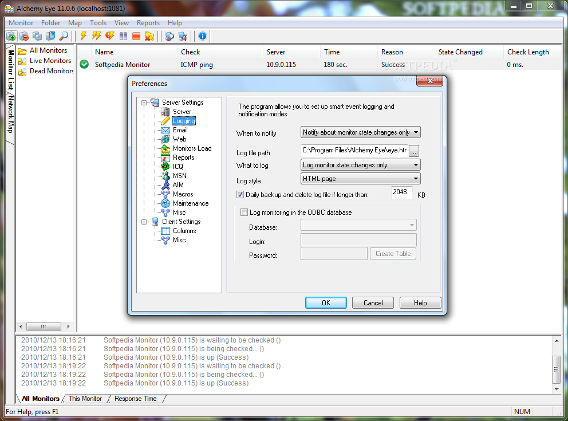Select Maintenance in the preferences tree
The image size is (568, 421).
(x=191, y=203)
